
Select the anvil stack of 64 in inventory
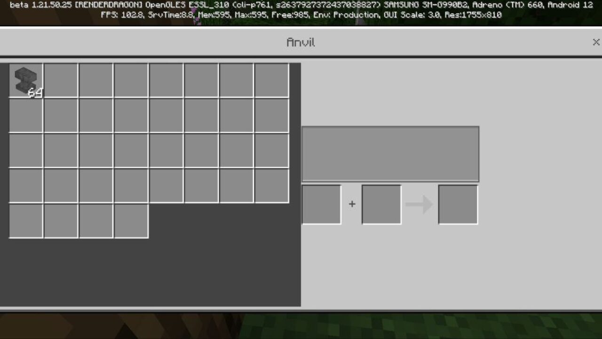pos(26,81)
